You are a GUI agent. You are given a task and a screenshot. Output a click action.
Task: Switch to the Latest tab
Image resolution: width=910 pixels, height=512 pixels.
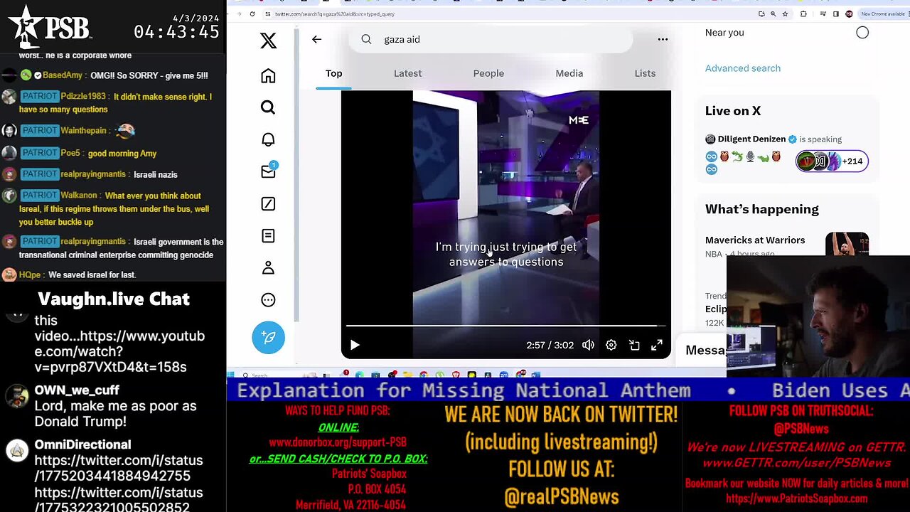(x=407, y=73)
